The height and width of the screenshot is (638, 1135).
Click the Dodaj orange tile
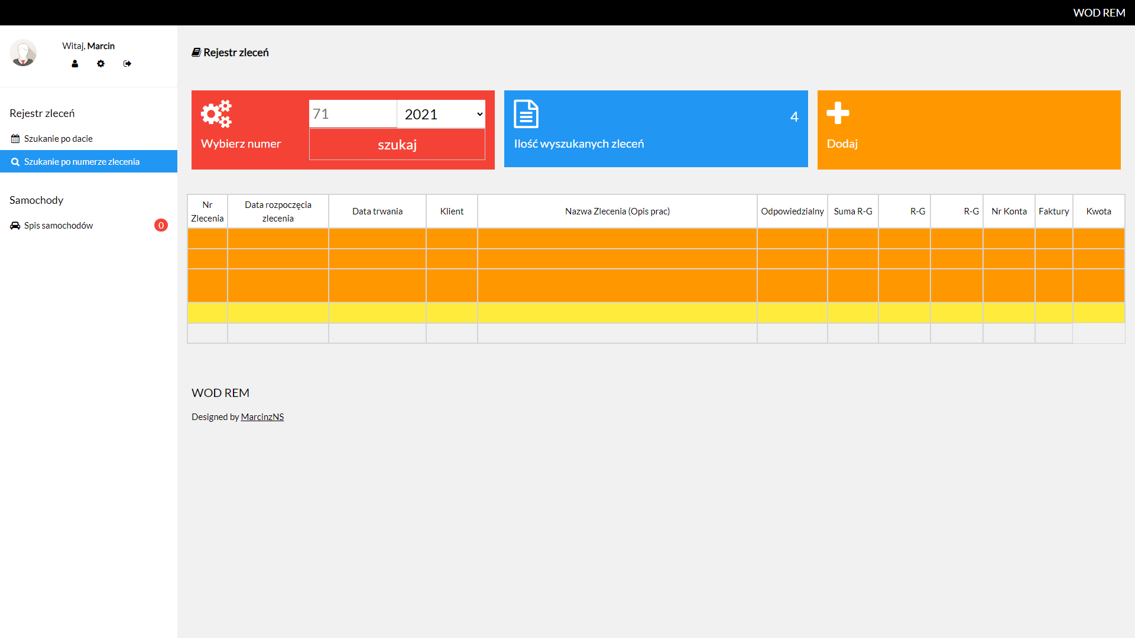968,130
